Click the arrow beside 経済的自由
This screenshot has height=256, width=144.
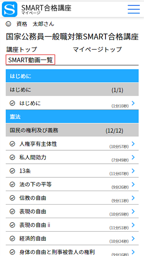pos(133,238)
